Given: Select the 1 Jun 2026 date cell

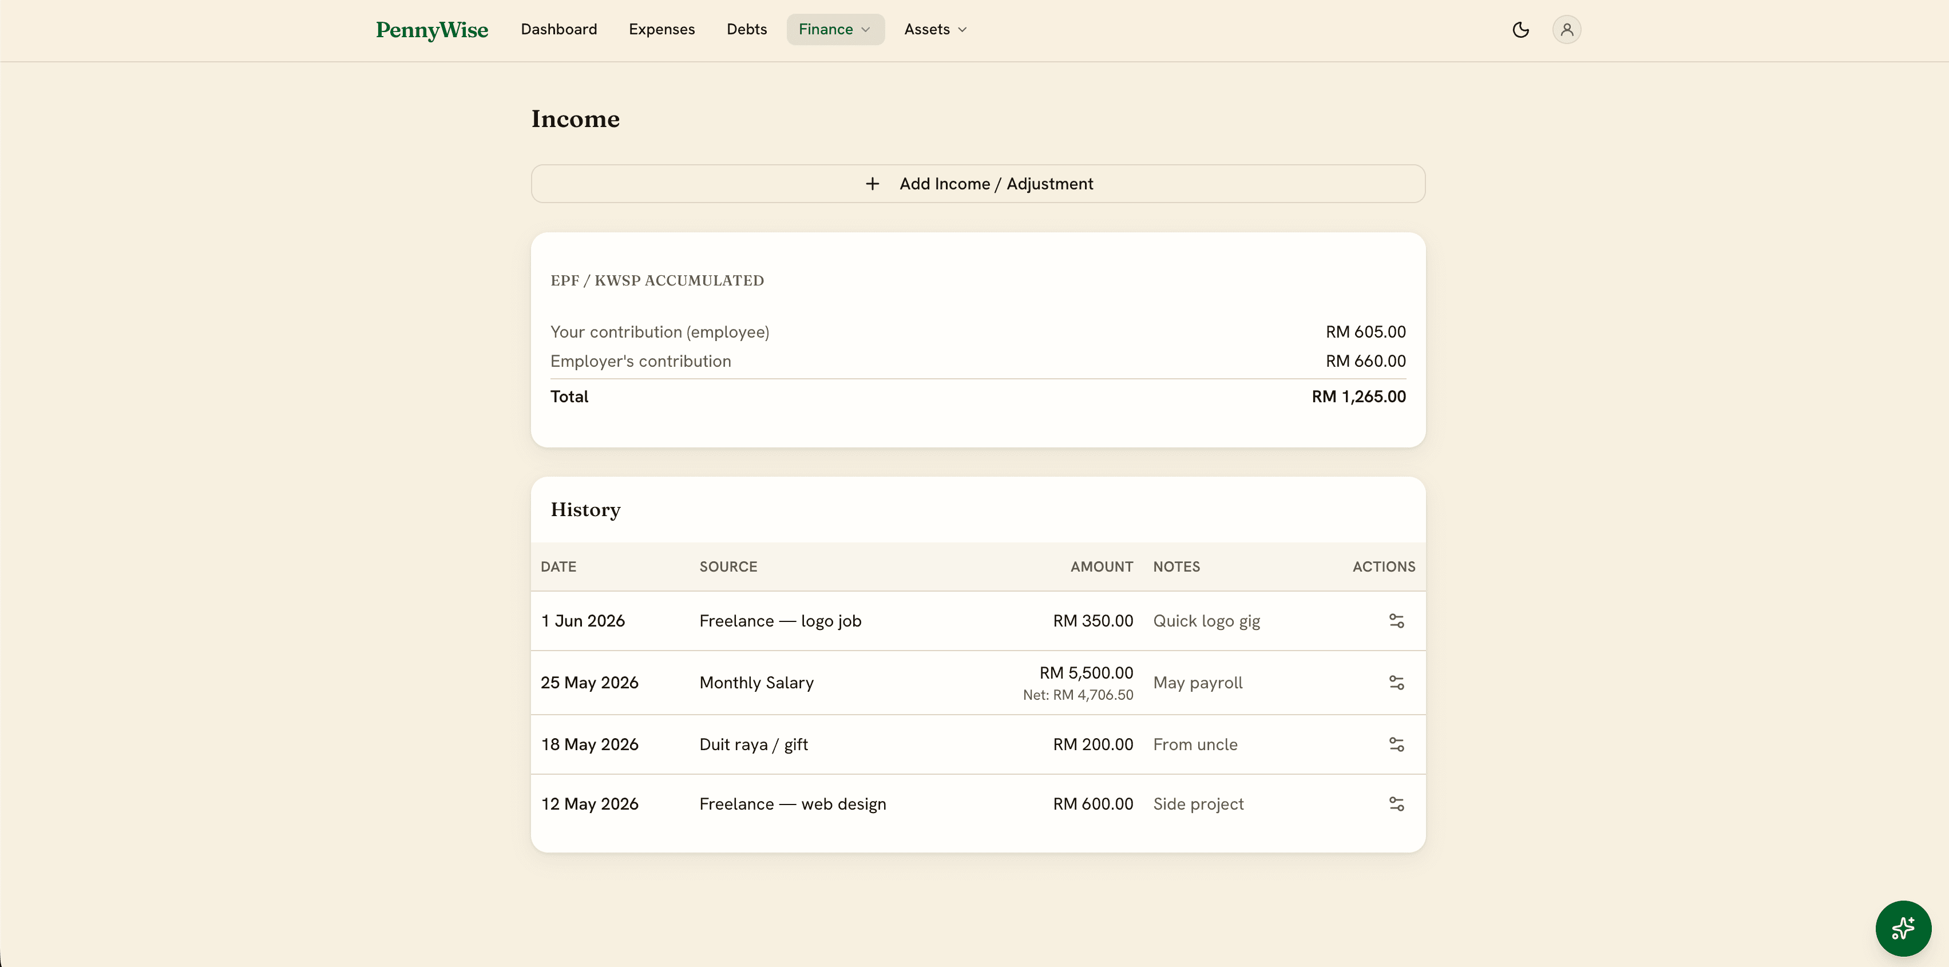Looking at the screenshot, I should pos(583,620).
